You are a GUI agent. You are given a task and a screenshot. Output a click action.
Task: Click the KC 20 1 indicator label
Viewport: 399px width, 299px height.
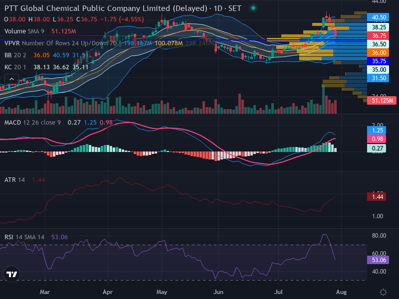(15, 67)
